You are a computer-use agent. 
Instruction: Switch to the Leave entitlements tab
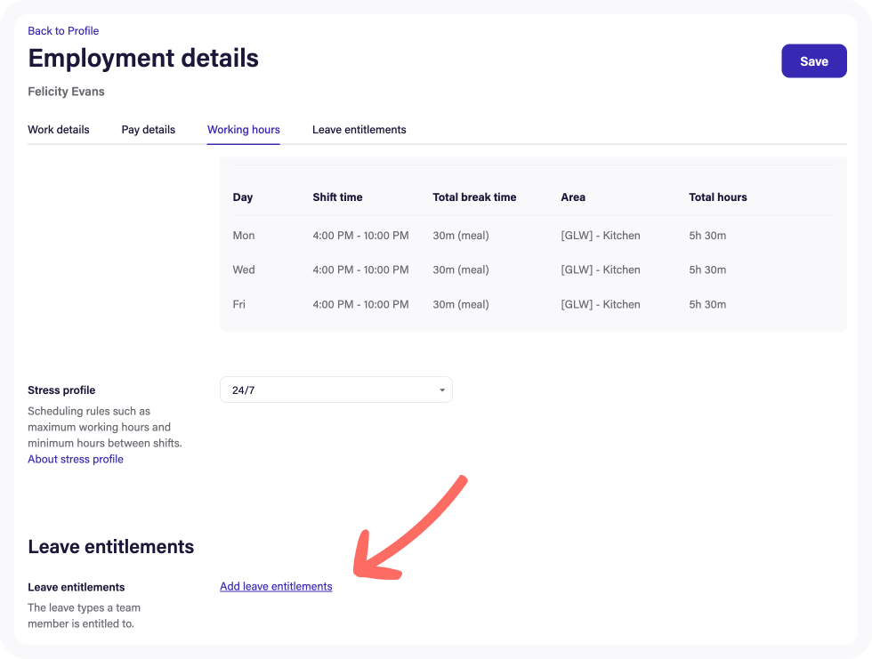pyautogui.click(x=359, y=130)
